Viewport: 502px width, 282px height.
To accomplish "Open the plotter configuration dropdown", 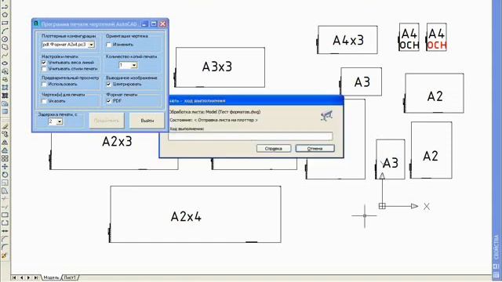I will tap(91, 45).
